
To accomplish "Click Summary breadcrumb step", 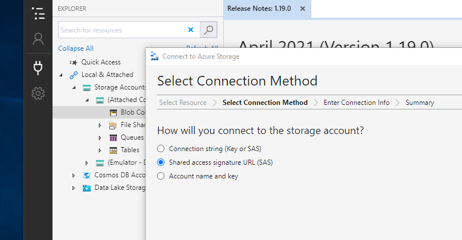I will (x=420, y=103).
